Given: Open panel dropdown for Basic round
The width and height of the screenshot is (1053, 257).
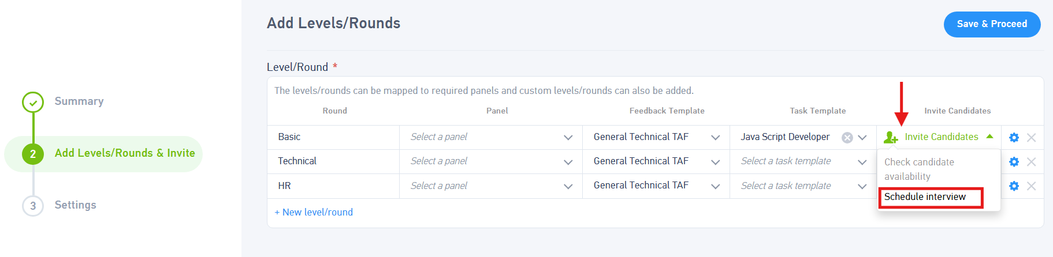Looking at the screenshot, I should 568,137.
